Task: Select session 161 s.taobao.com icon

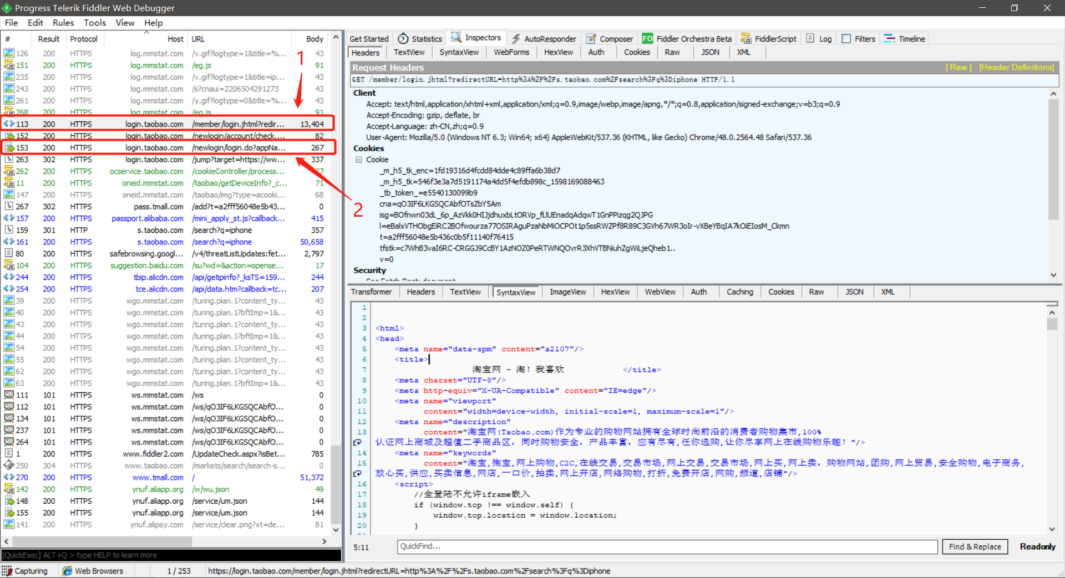Action: (x=9, y=242)
